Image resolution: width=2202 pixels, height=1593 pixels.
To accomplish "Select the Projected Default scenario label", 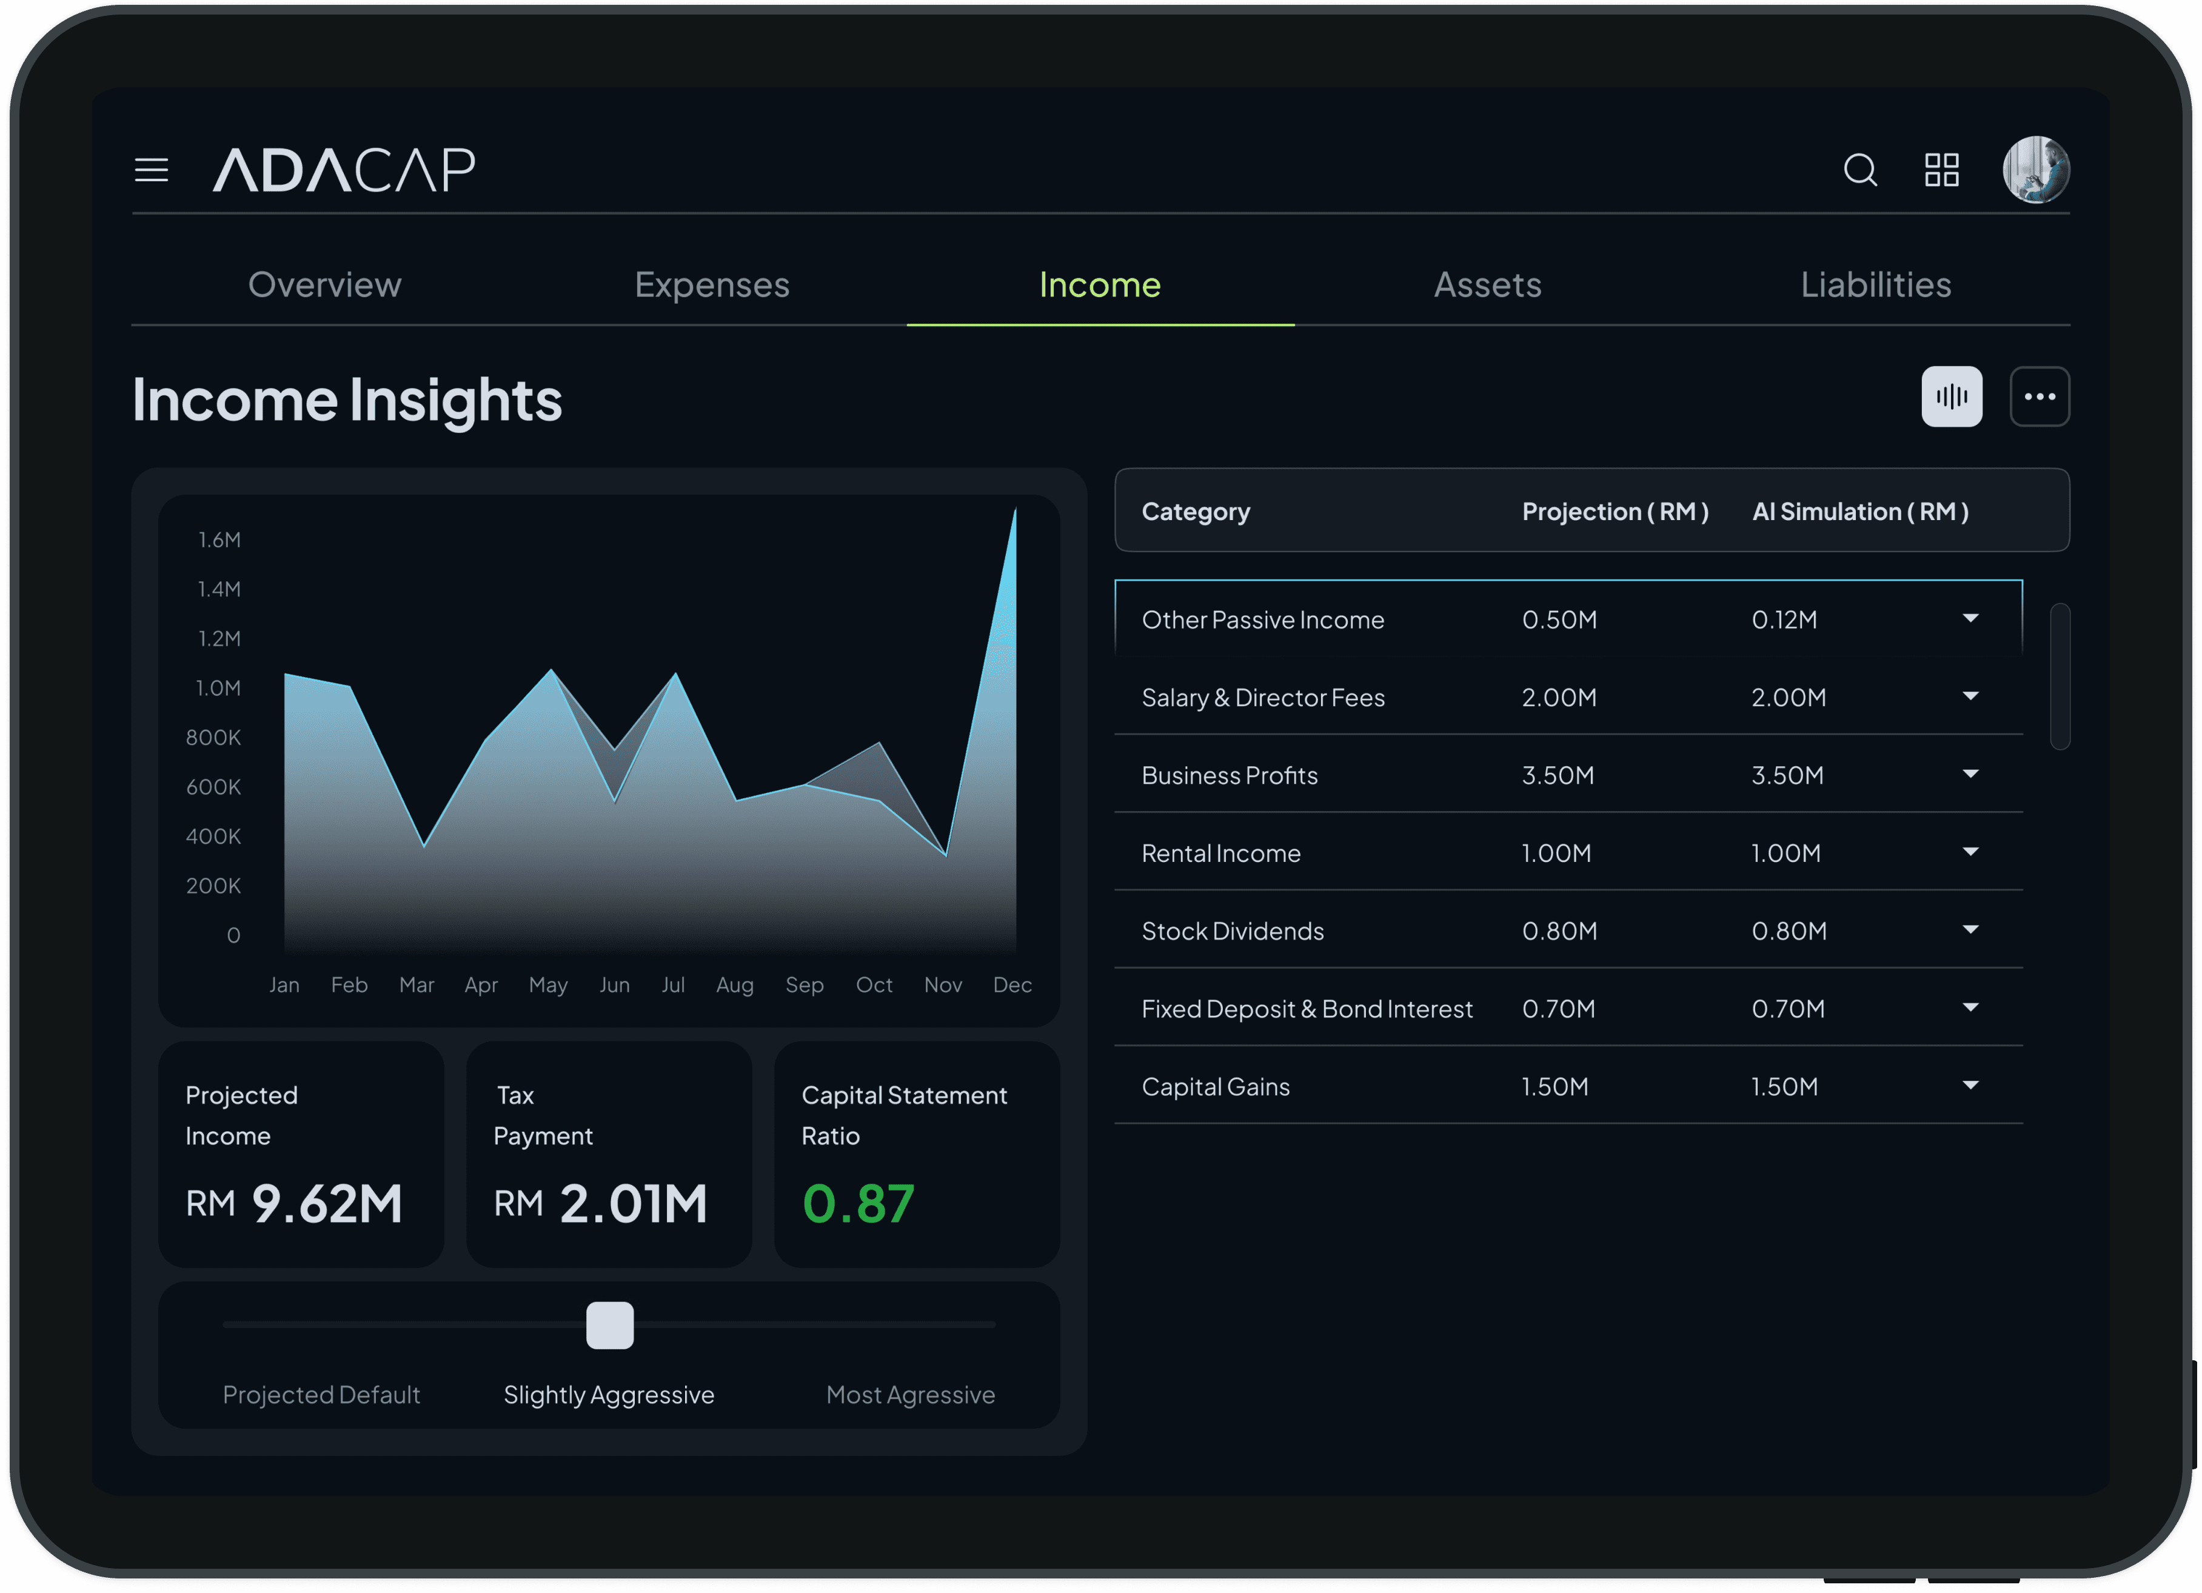I will point(321,1394).
